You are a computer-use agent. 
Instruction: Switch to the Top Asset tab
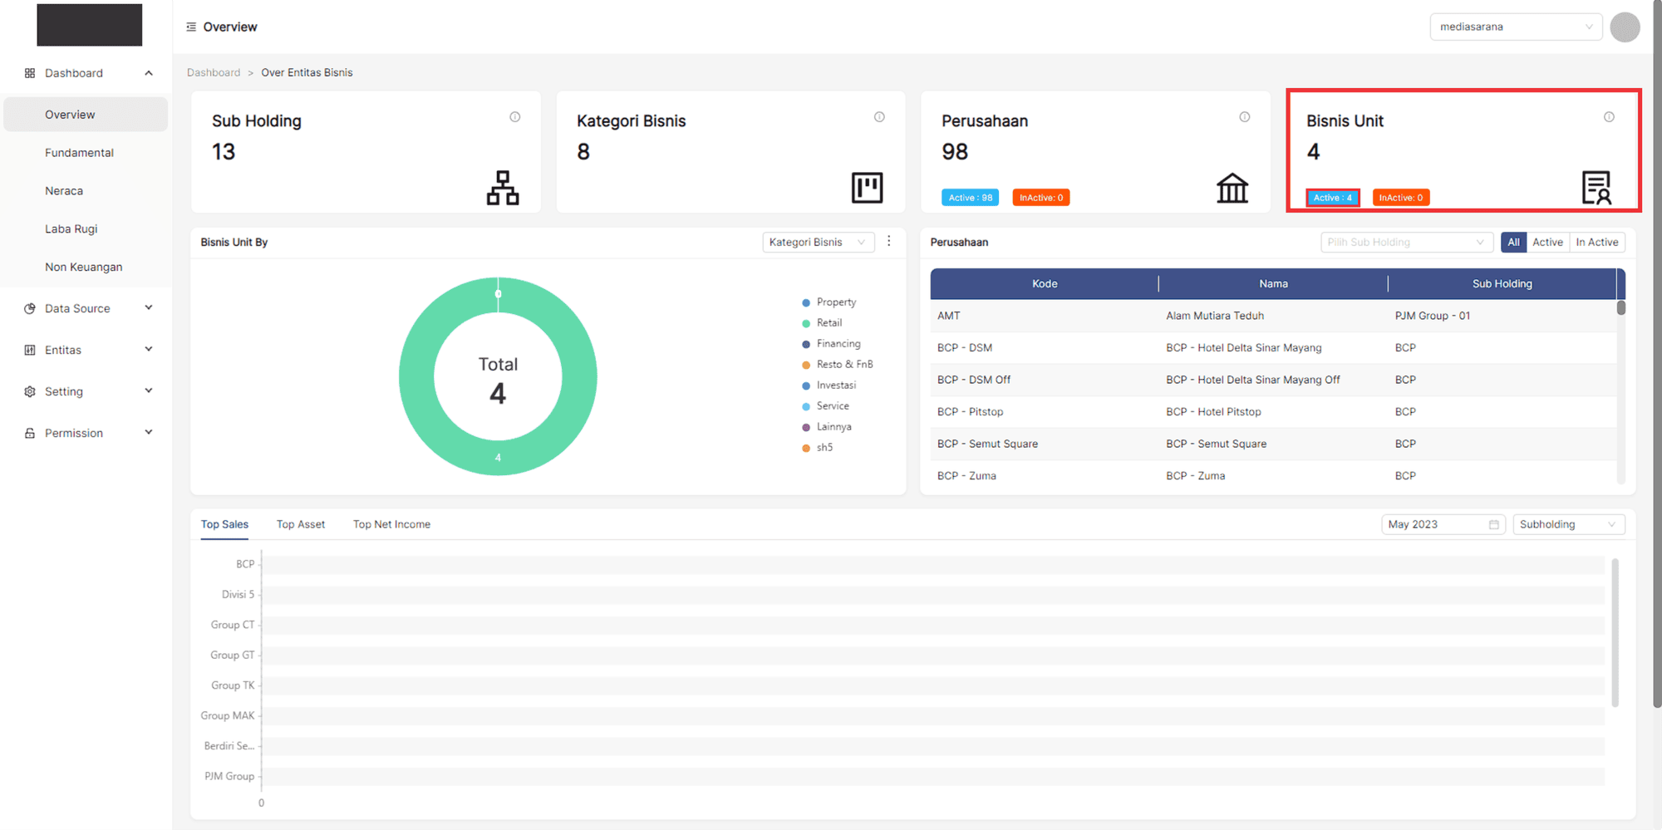click(301, 524)
